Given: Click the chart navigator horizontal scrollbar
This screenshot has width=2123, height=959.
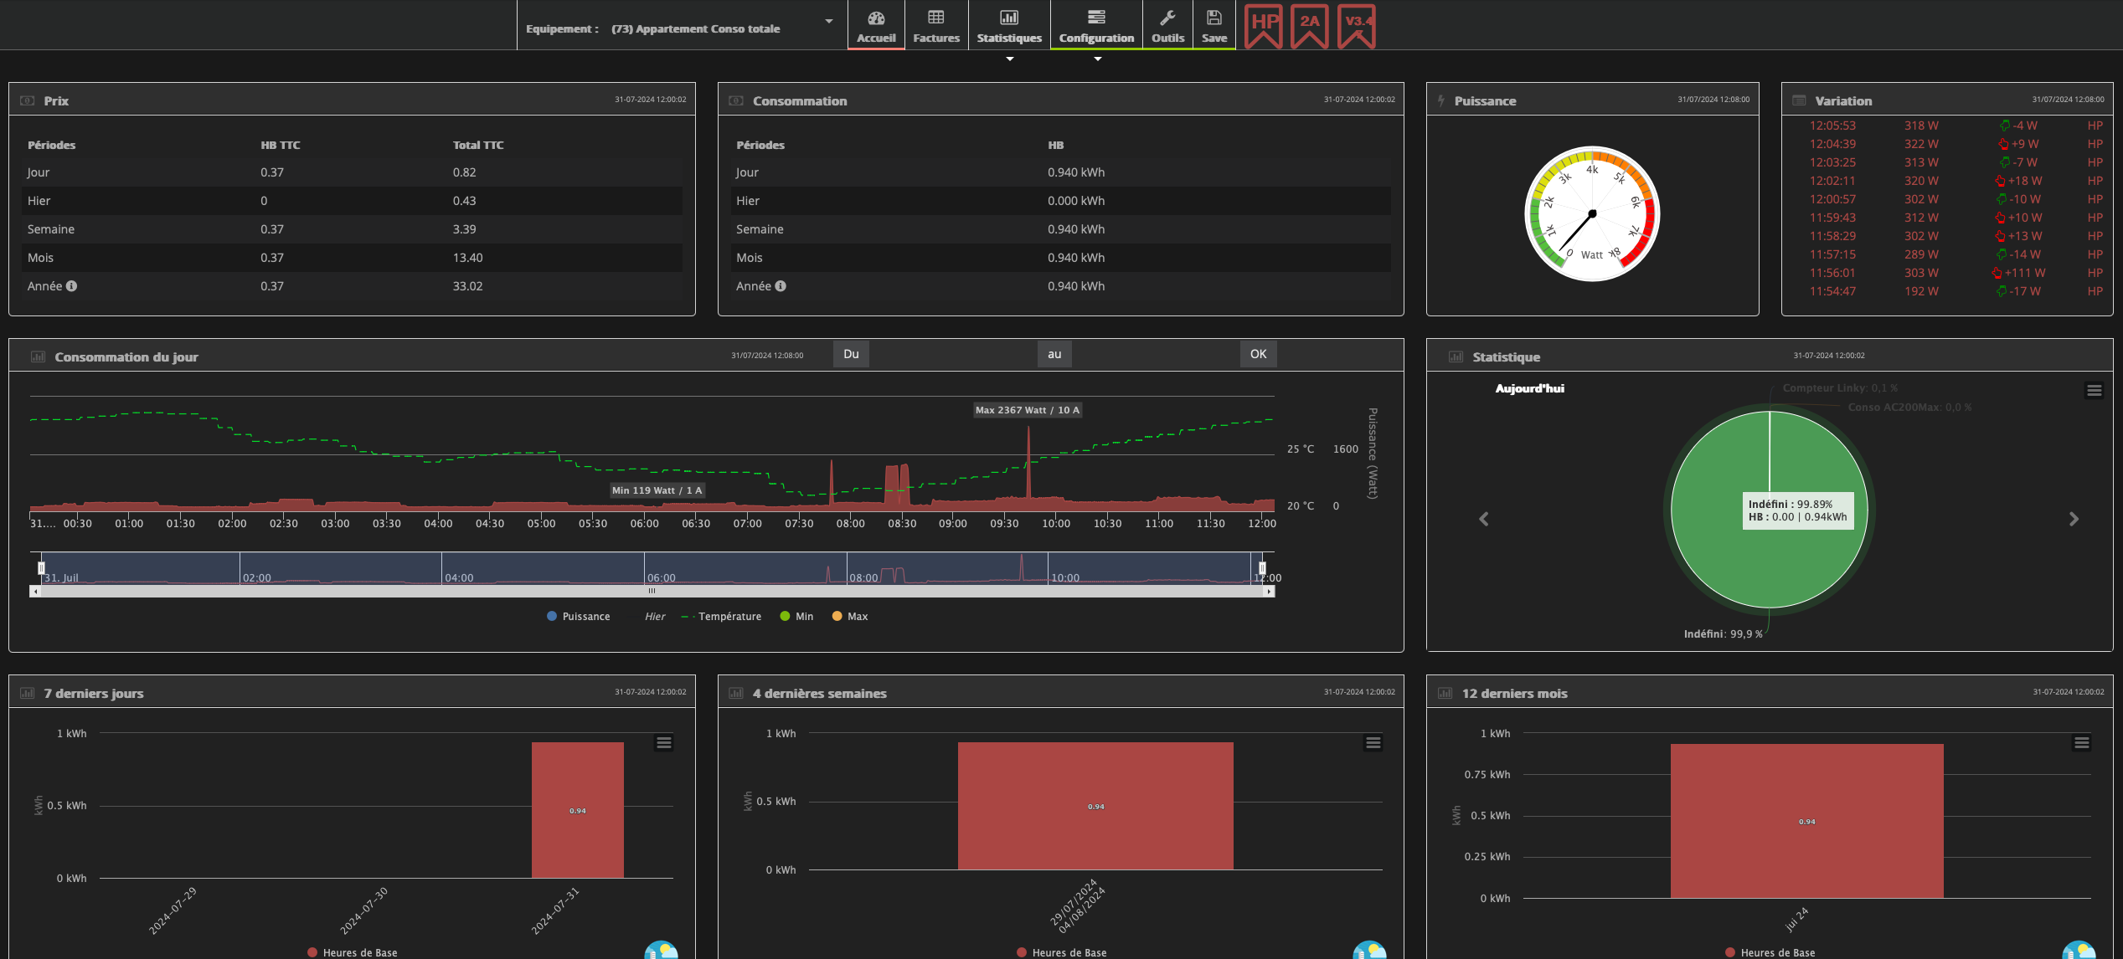Looking at the screenshot, I should tap(652, 591).
